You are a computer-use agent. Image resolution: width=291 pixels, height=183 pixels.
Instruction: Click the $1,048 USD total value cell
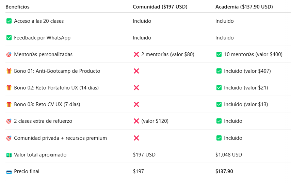coord(229,155)
